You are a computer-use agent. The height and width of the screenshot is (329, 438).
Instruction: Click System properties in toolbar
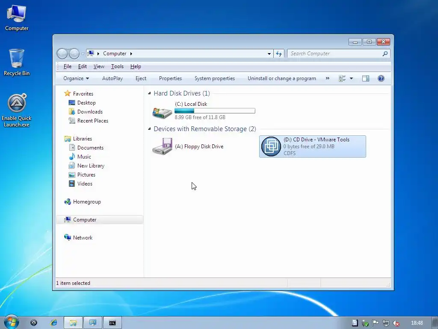(x=215, y=78)
